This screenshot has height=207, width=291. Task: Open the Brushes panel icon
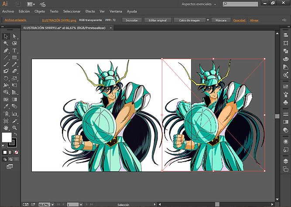coord(286,95)
